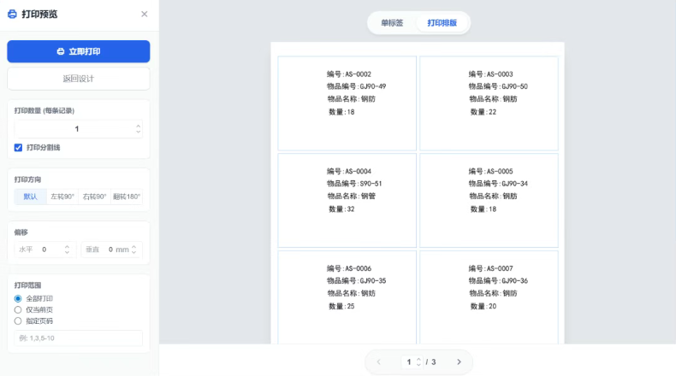Increase the print quantity with stepper arrow
676x376 pixels.
tap(138, 126)
